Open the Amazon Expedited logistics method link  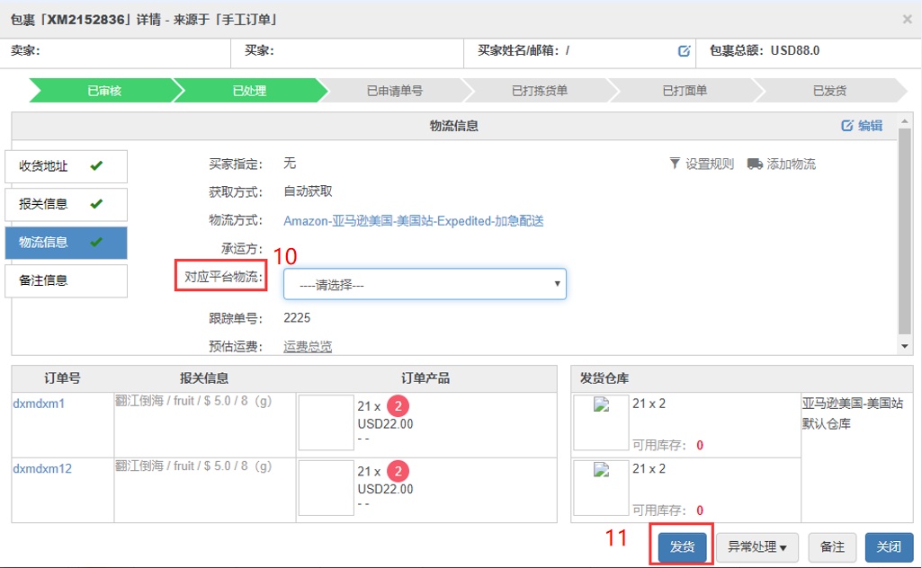413,221
